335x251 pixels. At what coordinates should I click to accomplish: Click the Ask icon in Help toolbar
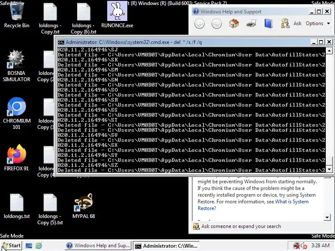click(x=291, y=23)
